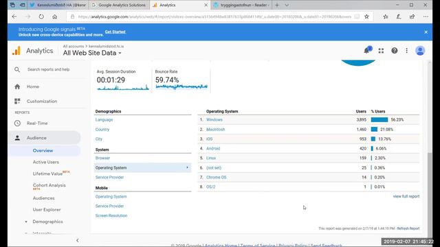Viewport: 440px width, 247px height.
Task: Click the user account avatar
Action: 420,51
